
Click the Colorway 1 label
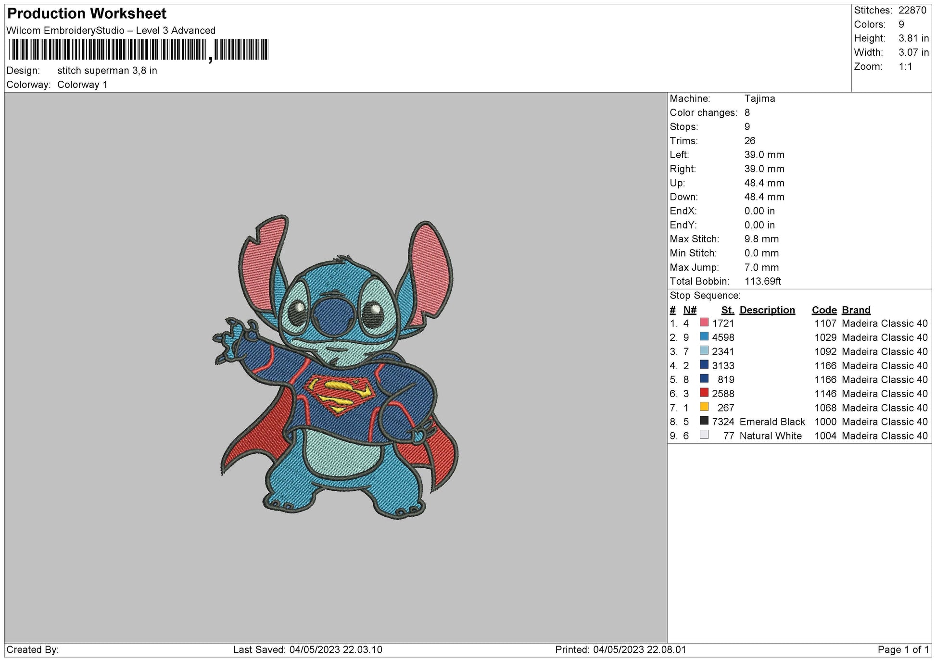(x=84, y=83)
